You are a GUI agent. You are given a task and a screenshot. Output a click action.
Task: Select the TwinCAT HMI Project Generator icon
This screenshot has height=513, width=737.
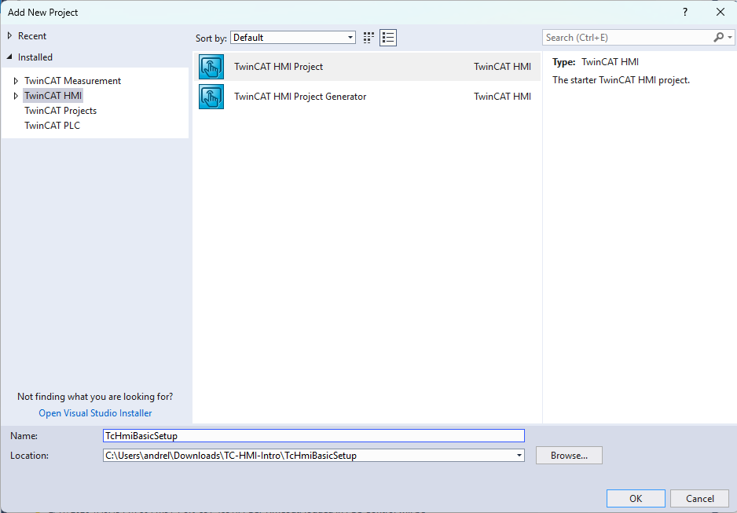coord(211,97)
